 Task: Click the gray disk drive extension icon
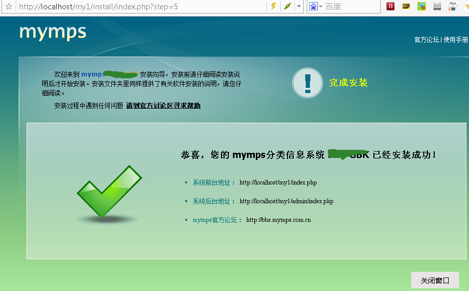click(437, 7)
